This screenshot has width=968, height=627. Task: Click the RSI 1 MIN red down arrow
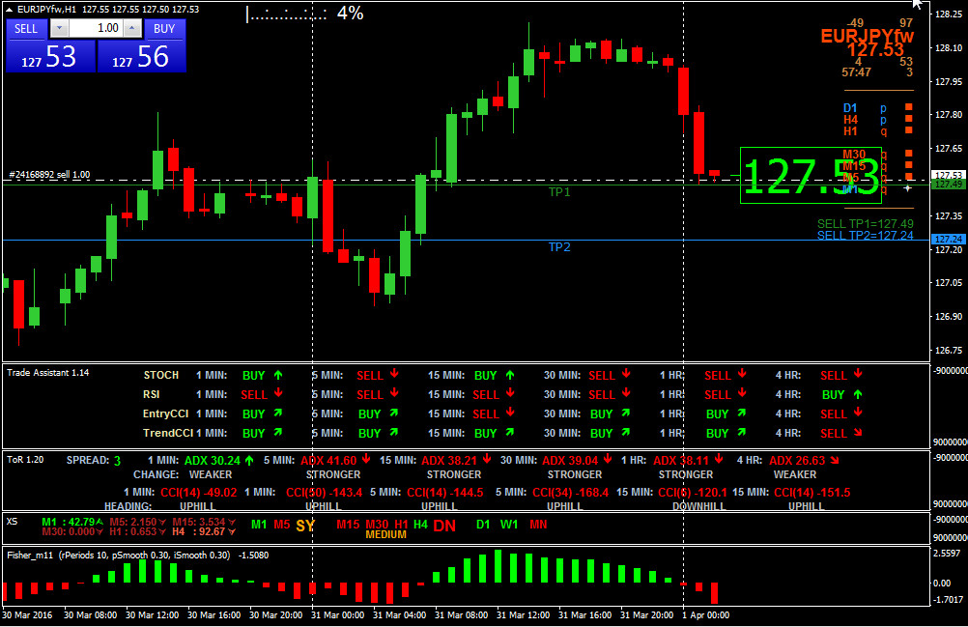tap(278, 393)
